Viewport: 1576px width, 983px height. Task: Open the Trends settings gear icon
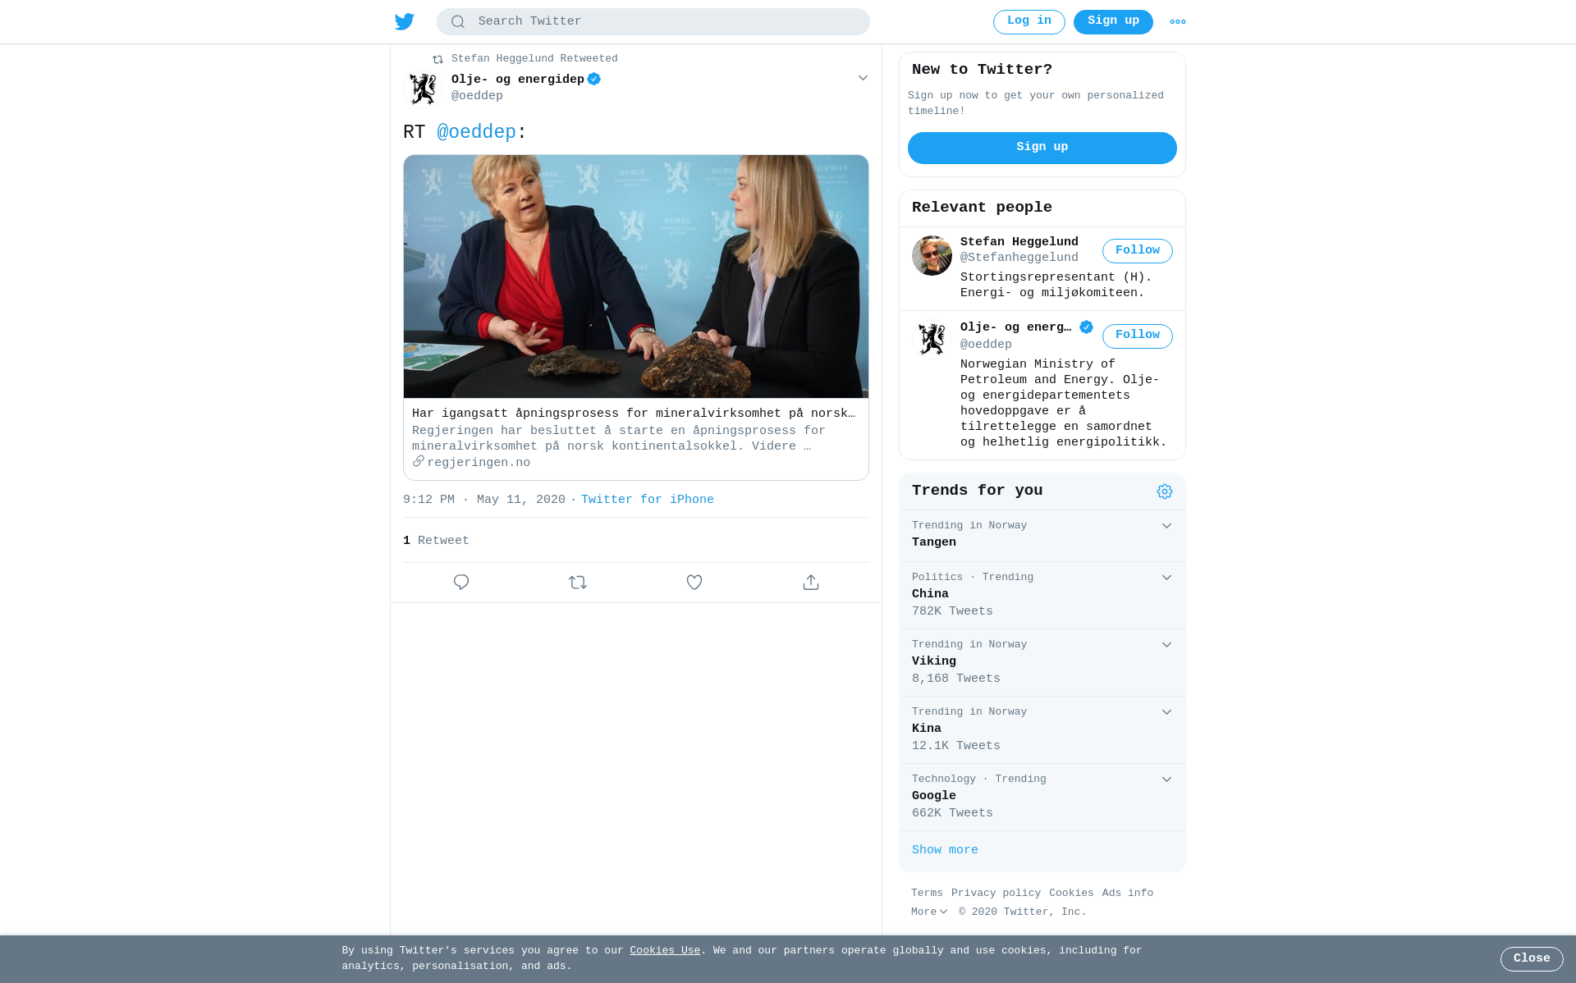(1165, 492)
